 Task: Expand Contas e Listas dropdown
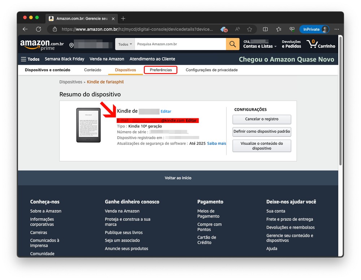[x=260, y=46]
